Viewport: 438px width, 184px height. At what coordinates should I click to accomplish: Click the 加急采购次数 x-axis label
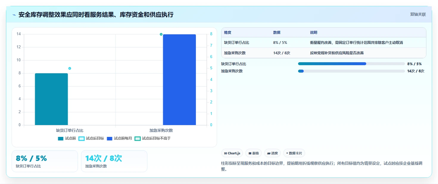pos(161,130)
